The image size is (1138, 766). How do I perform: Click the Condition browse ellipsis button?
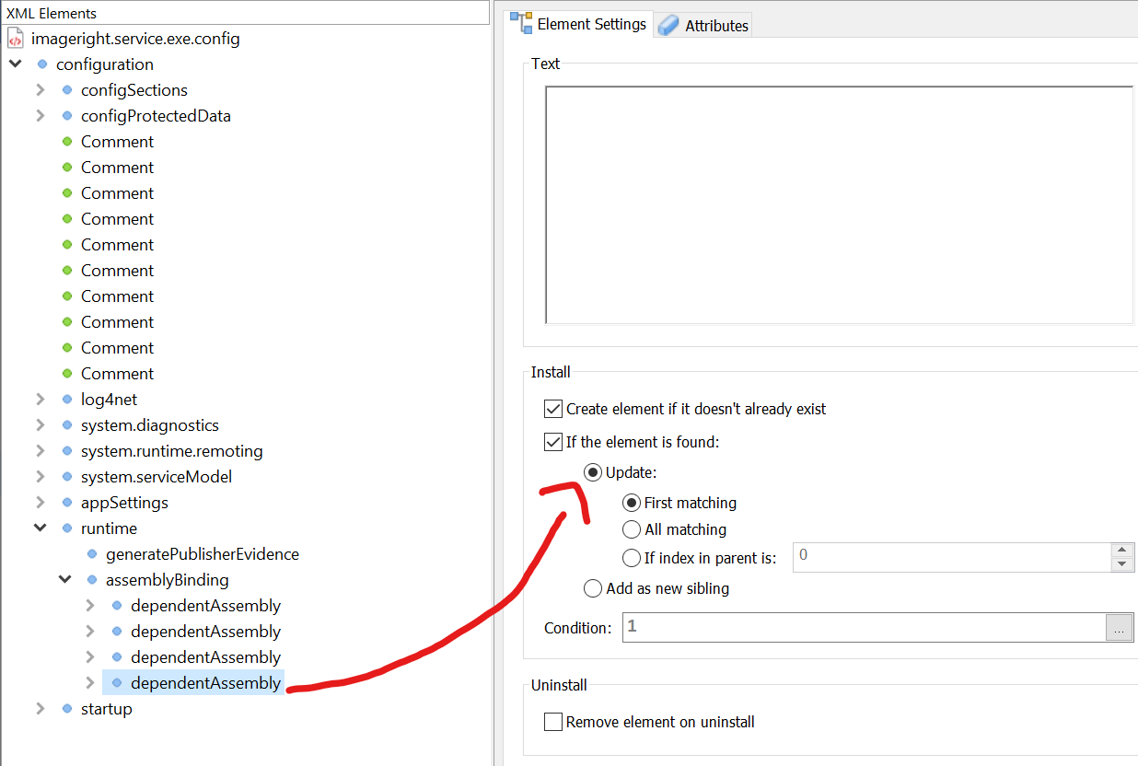point(1119,628)
